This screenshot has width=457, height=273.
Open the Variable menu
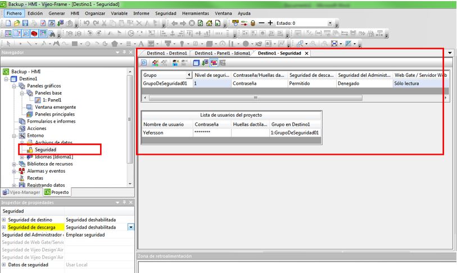pyautogui.click(x=119, y=13)
